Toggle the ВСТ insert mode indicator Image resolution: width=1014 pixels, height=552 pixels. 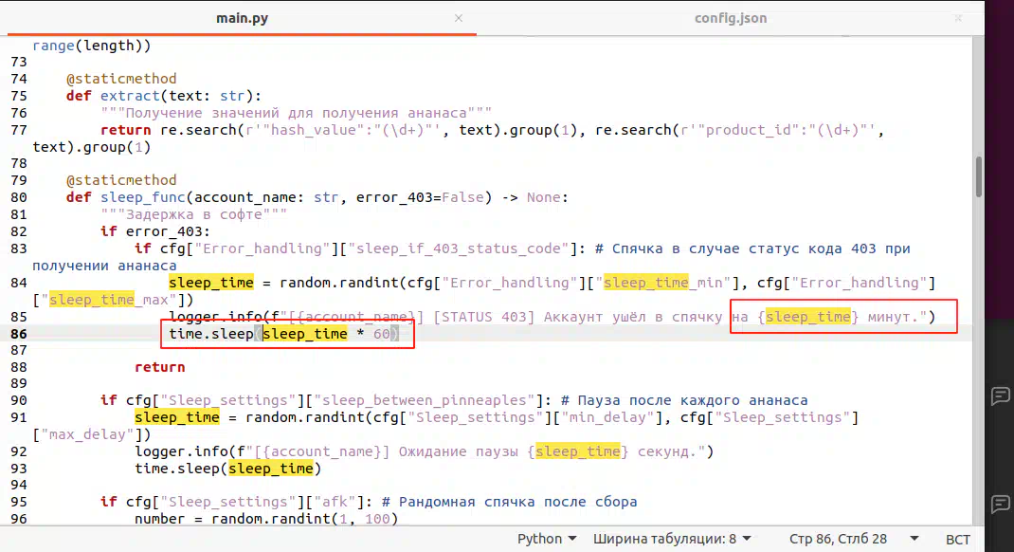click(x=958, y=539)
